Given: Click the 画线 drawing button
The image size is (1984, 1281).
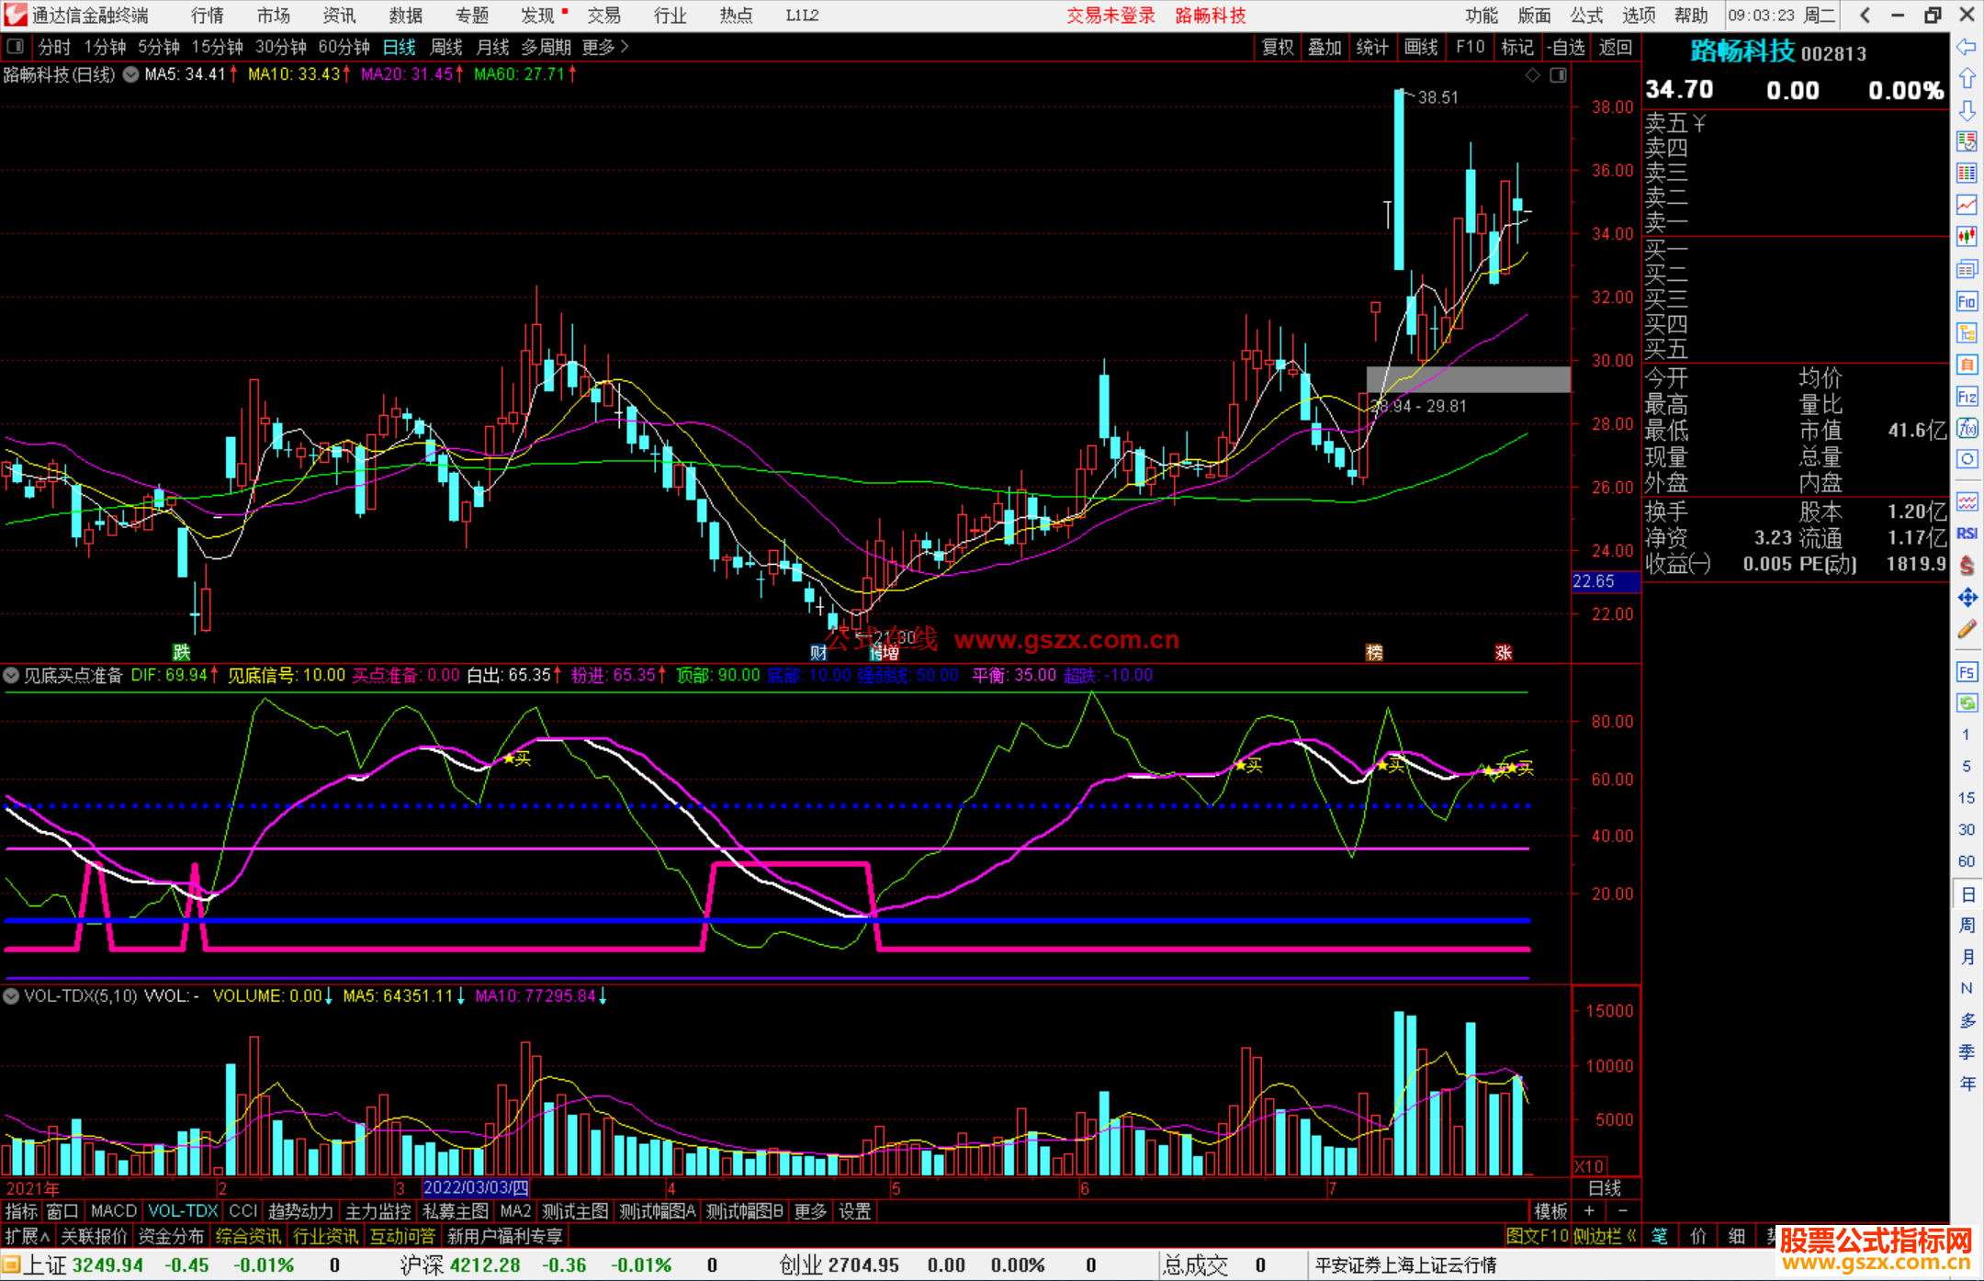Looking at the screenshot, I should (1421, 47).
